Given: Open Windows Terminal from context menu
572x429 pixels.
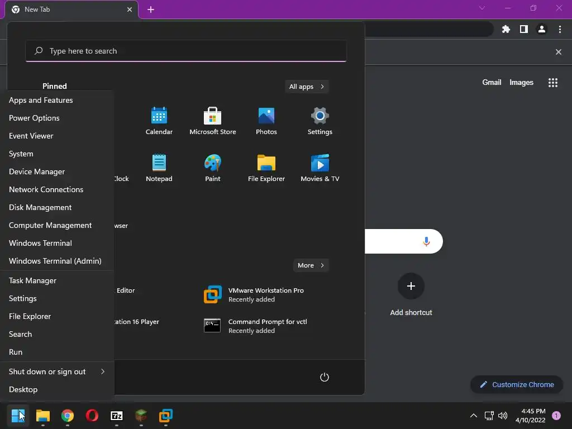Looking at the screenshot, I should point(58,243).
